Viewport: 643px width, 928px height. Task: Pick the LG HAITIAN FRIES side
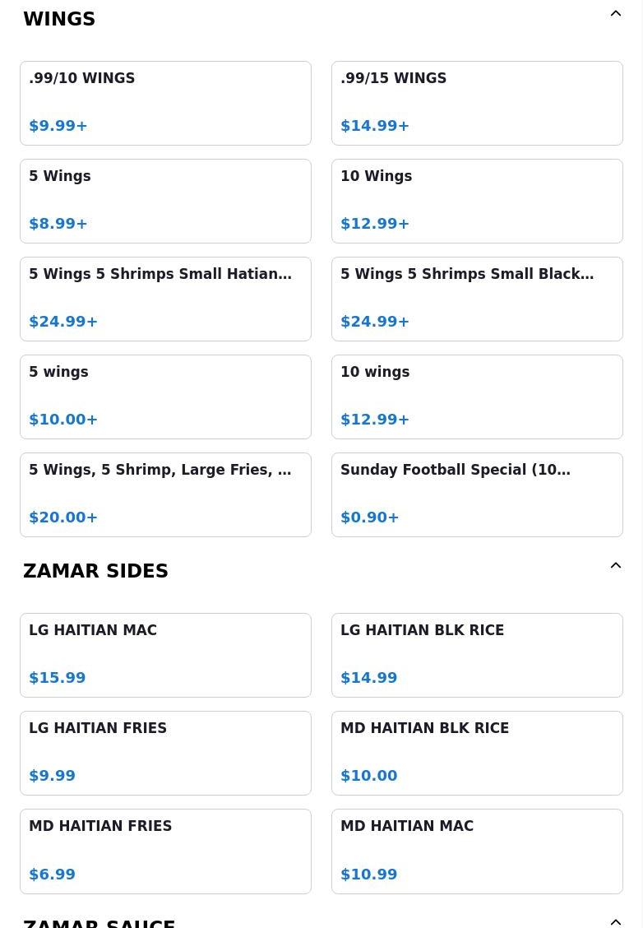point(165,753)
